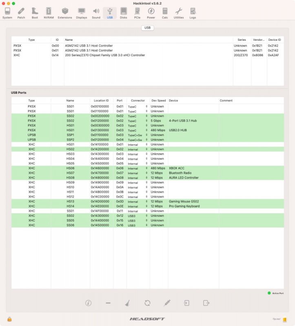Open connector dropdown for SS05 row
Screen dimensions: 295x326
[x=138, y=220]
